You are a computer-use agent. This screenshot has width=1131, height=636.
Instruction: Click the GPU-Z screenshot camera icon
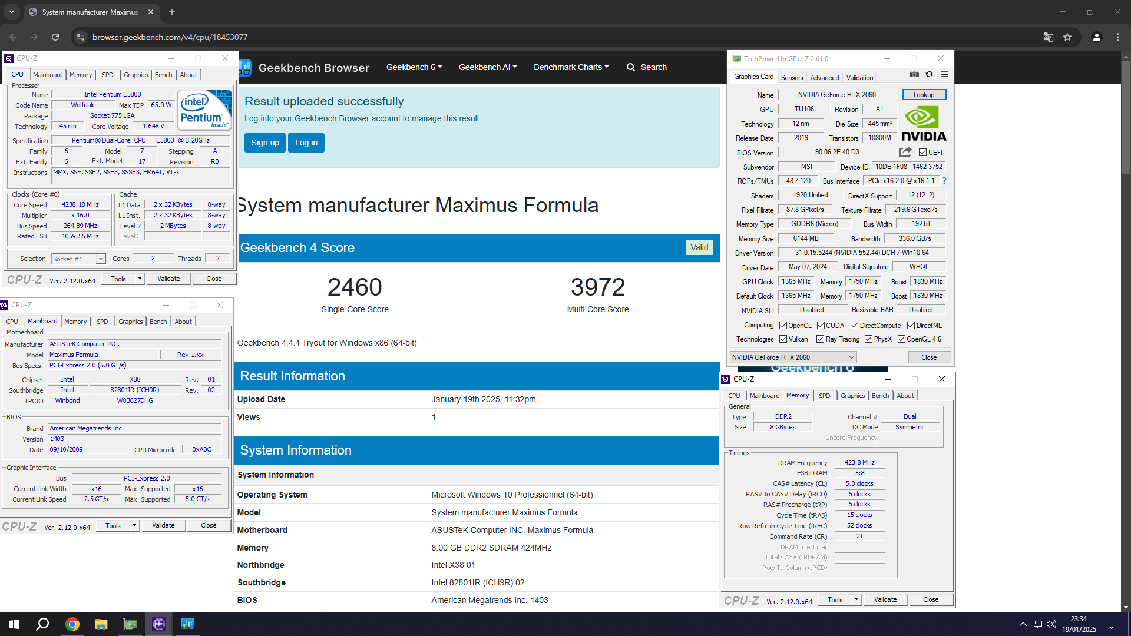[914, 75]
